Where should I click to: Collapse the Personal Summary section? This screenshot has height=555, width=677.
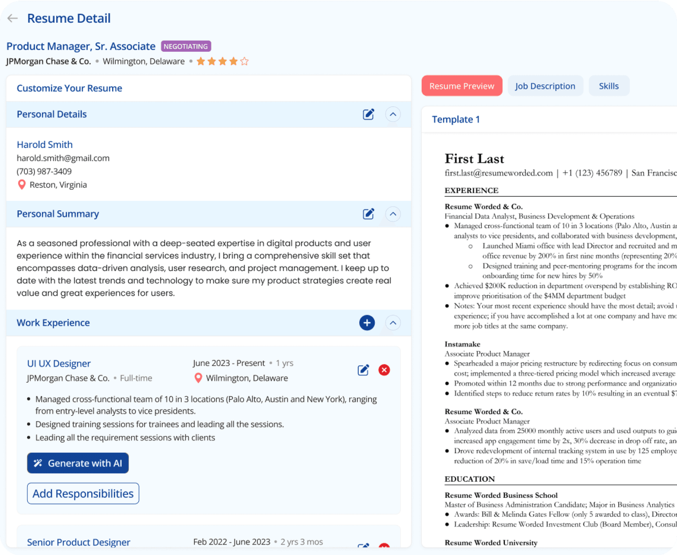tap(393, 214)
